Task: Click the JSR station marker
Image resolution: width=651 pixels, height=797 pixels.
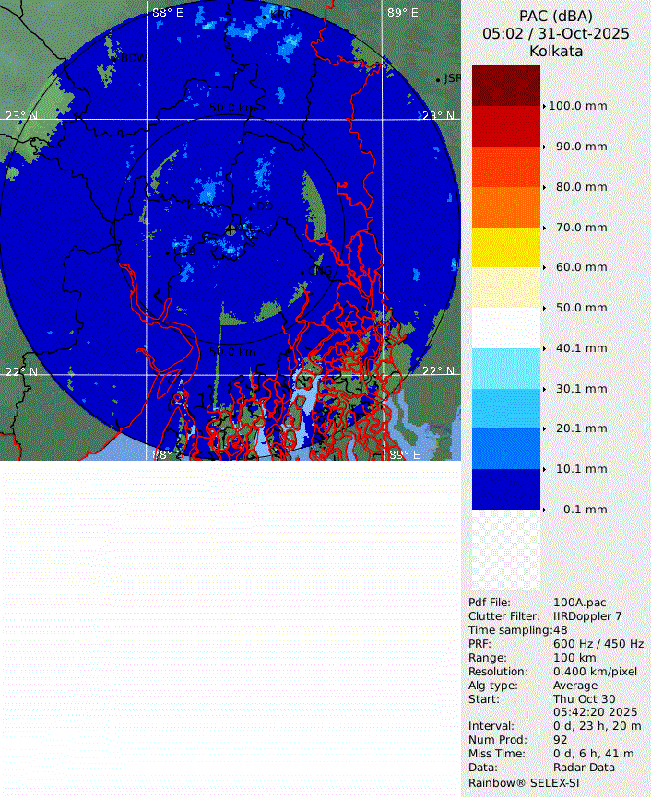Action: [438, 79]
